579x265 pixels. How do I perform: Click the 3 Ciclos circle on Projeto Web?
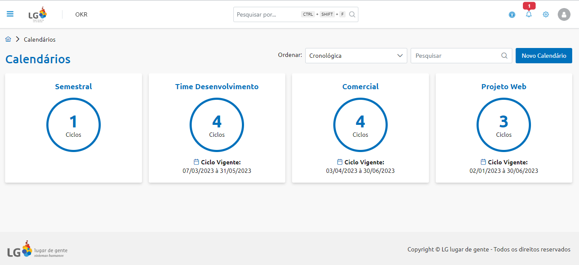[x=504, y=125]
